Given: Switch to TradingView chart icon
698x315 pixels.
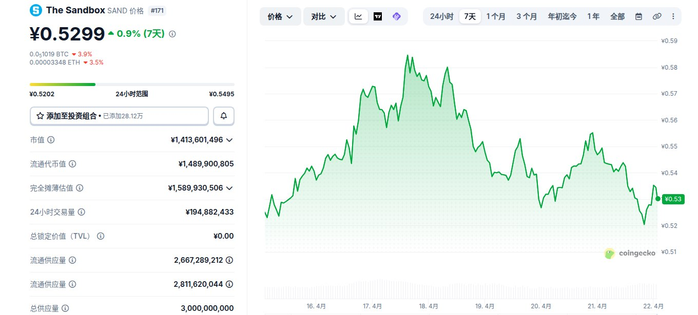Looking at the screenshot, I should coord(378,16).
